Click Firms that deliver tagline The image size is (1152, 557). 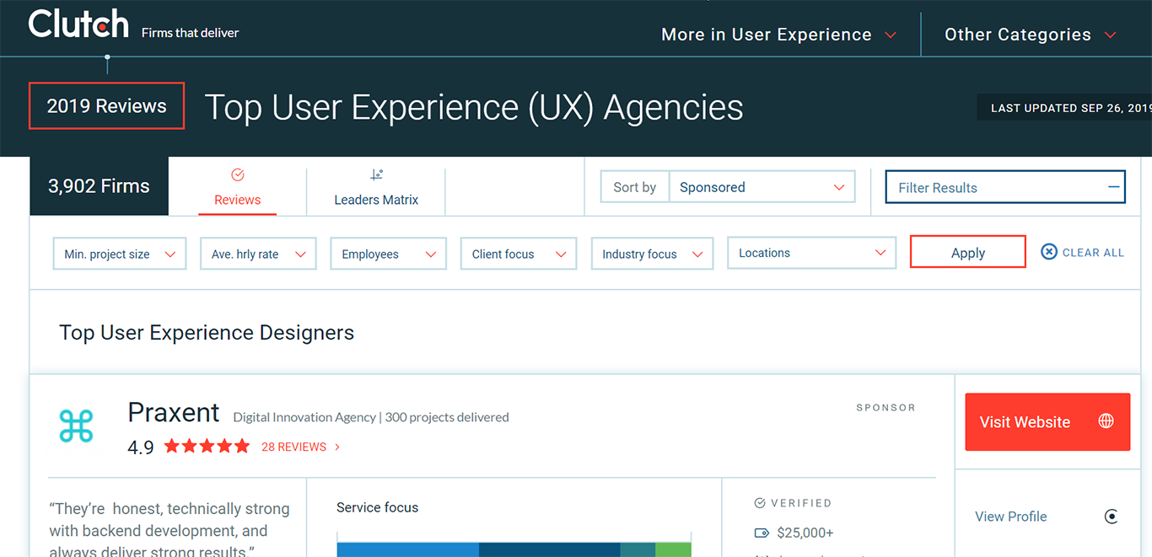click(190, 33)
